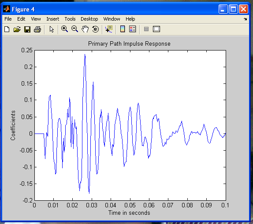The image size is (253, 224).
Task: Click the MATLAB logo in title bar
Action: tap(7, 9)
